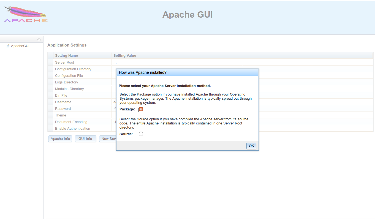Click the Apache GUI page title

pyautogui.click(x=187, y=14)
